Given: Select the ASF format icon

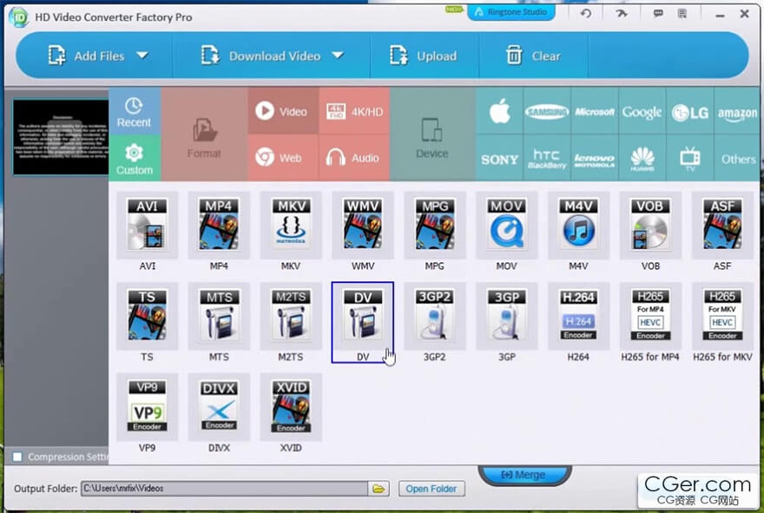Looking at the screenshot, I should (x=722, y=225).
